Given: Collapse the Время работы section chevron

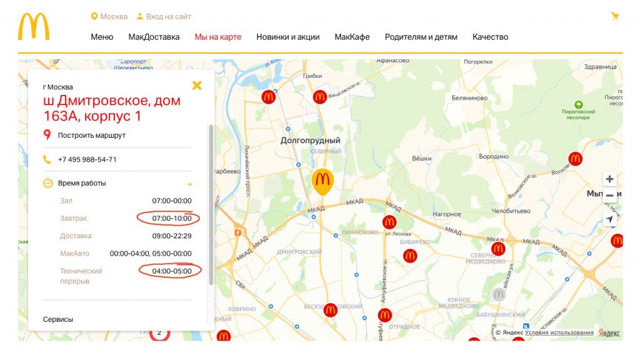Looking at the screenshot, I should [190, 185].
